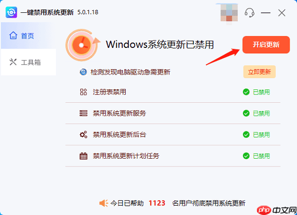Screen dimensions: 297x215
Task: Click the 禁用系统更新计划任务 calendar icon
Action: point(83,156)
